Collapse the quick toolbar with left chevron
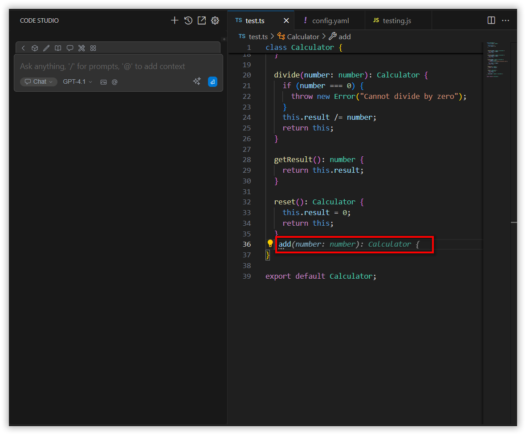 23,48
